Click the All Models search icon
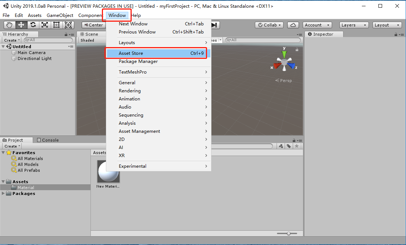406x245 pixels. [x=14, y=164]
